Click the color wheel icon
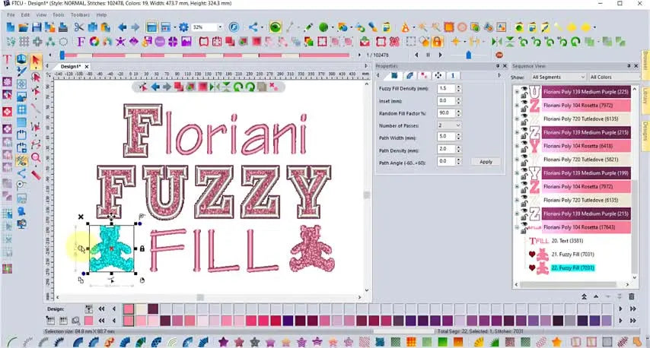 point(94,42)
